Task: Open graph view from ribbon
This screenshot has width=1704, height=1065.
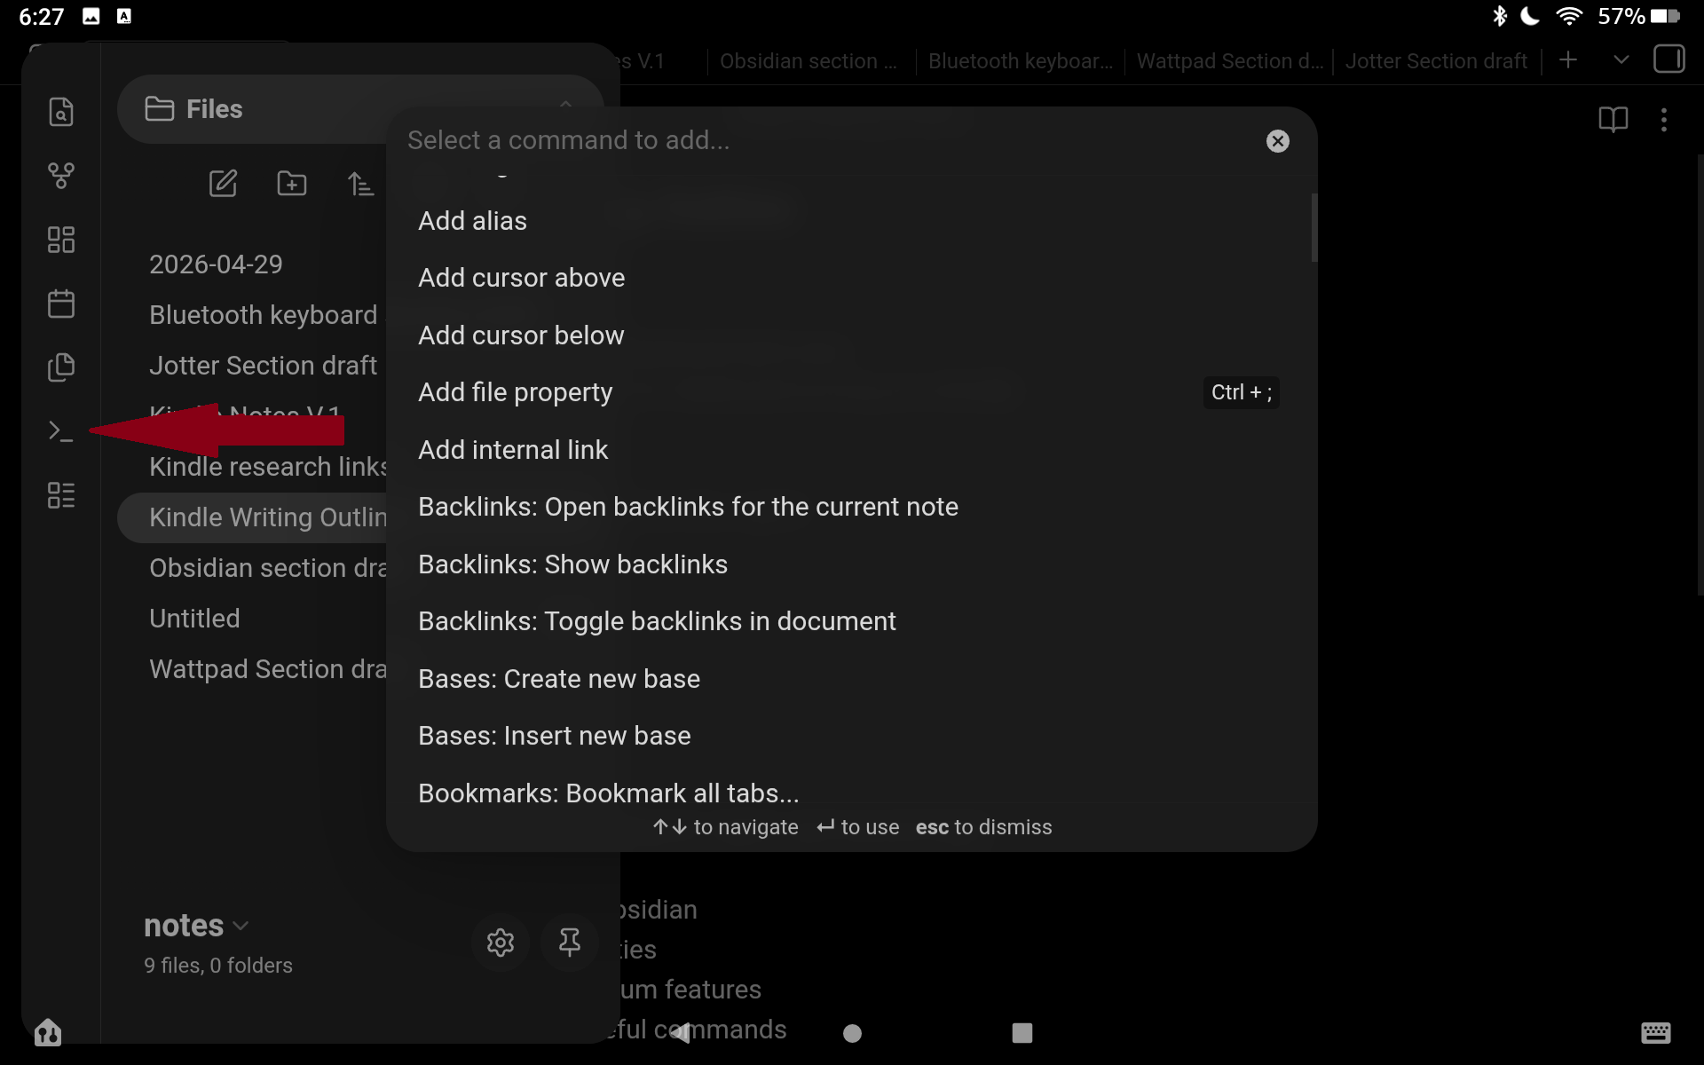Action: click(x=60, y=176)
